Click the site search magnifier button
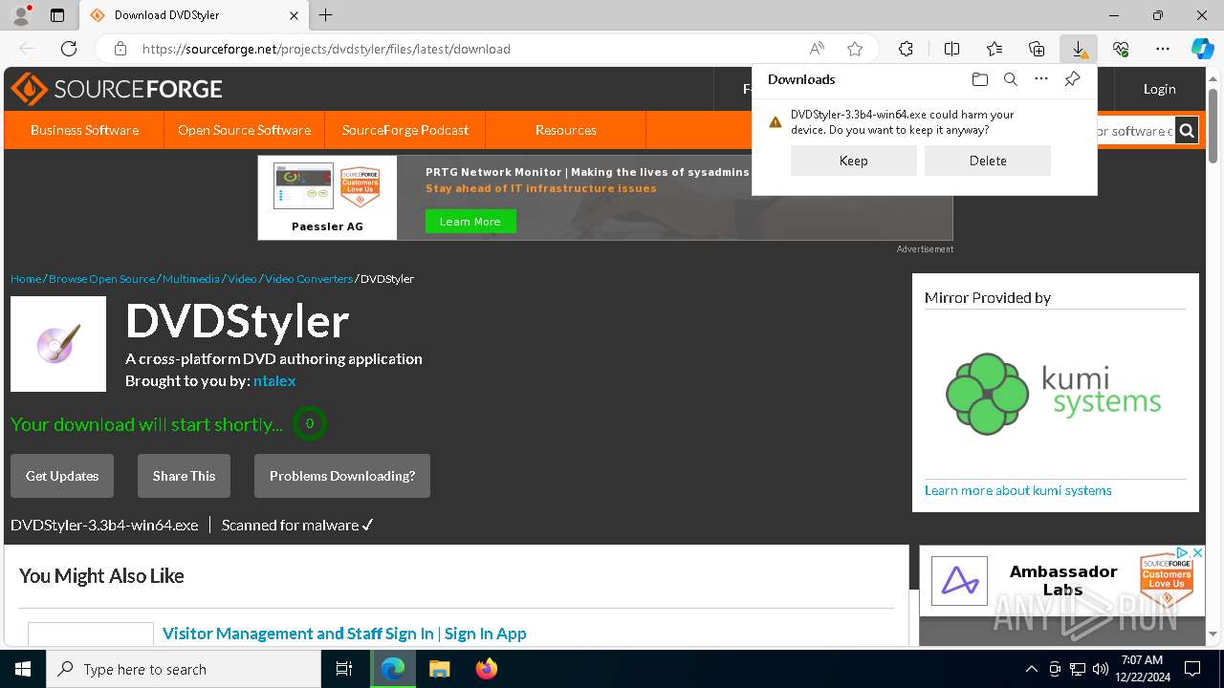 point(1187,131)
